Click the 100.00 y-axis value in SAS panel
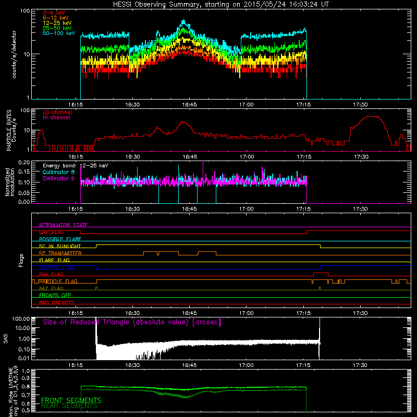This screenshot has width=417, height=417. 21,318
